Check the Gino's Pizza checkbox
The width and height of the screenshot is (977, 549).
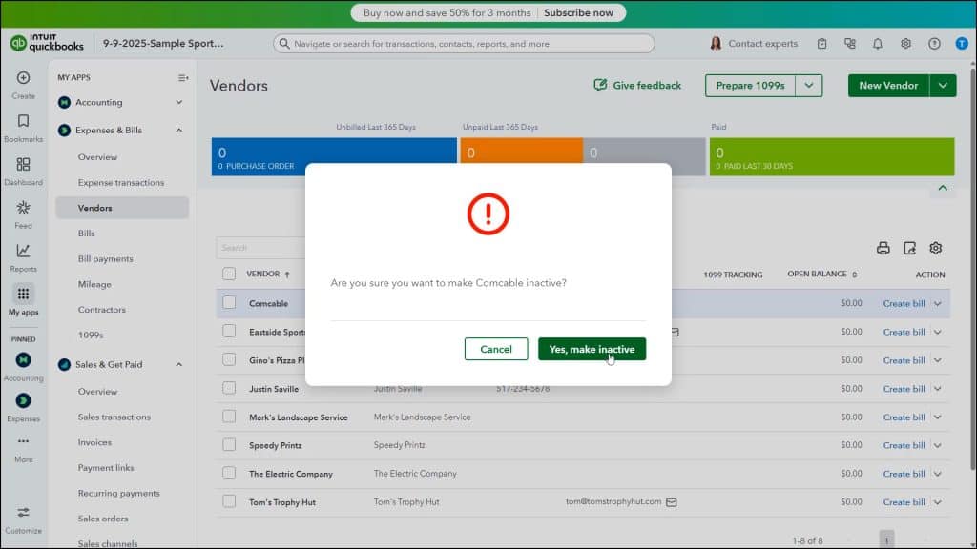(x=229, y=359)
